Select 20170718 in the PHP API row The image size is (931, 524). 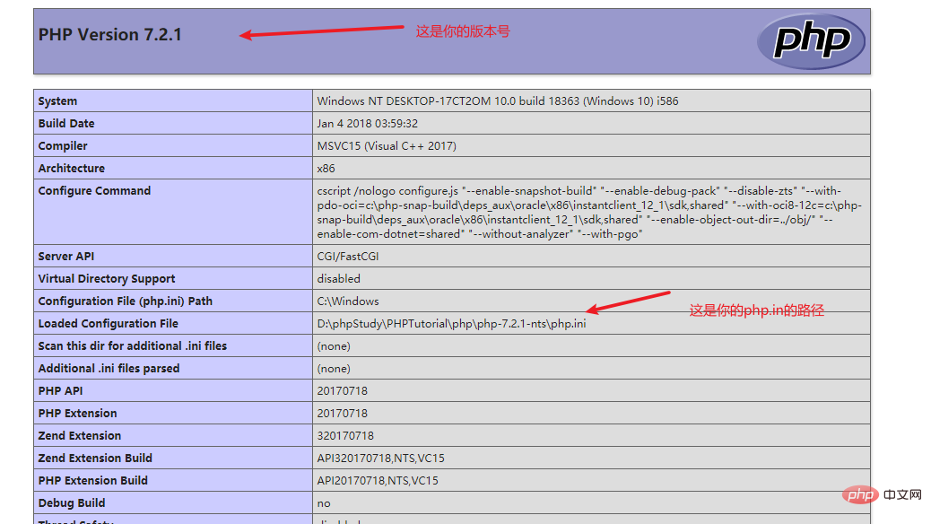click(x=343, y=391)
